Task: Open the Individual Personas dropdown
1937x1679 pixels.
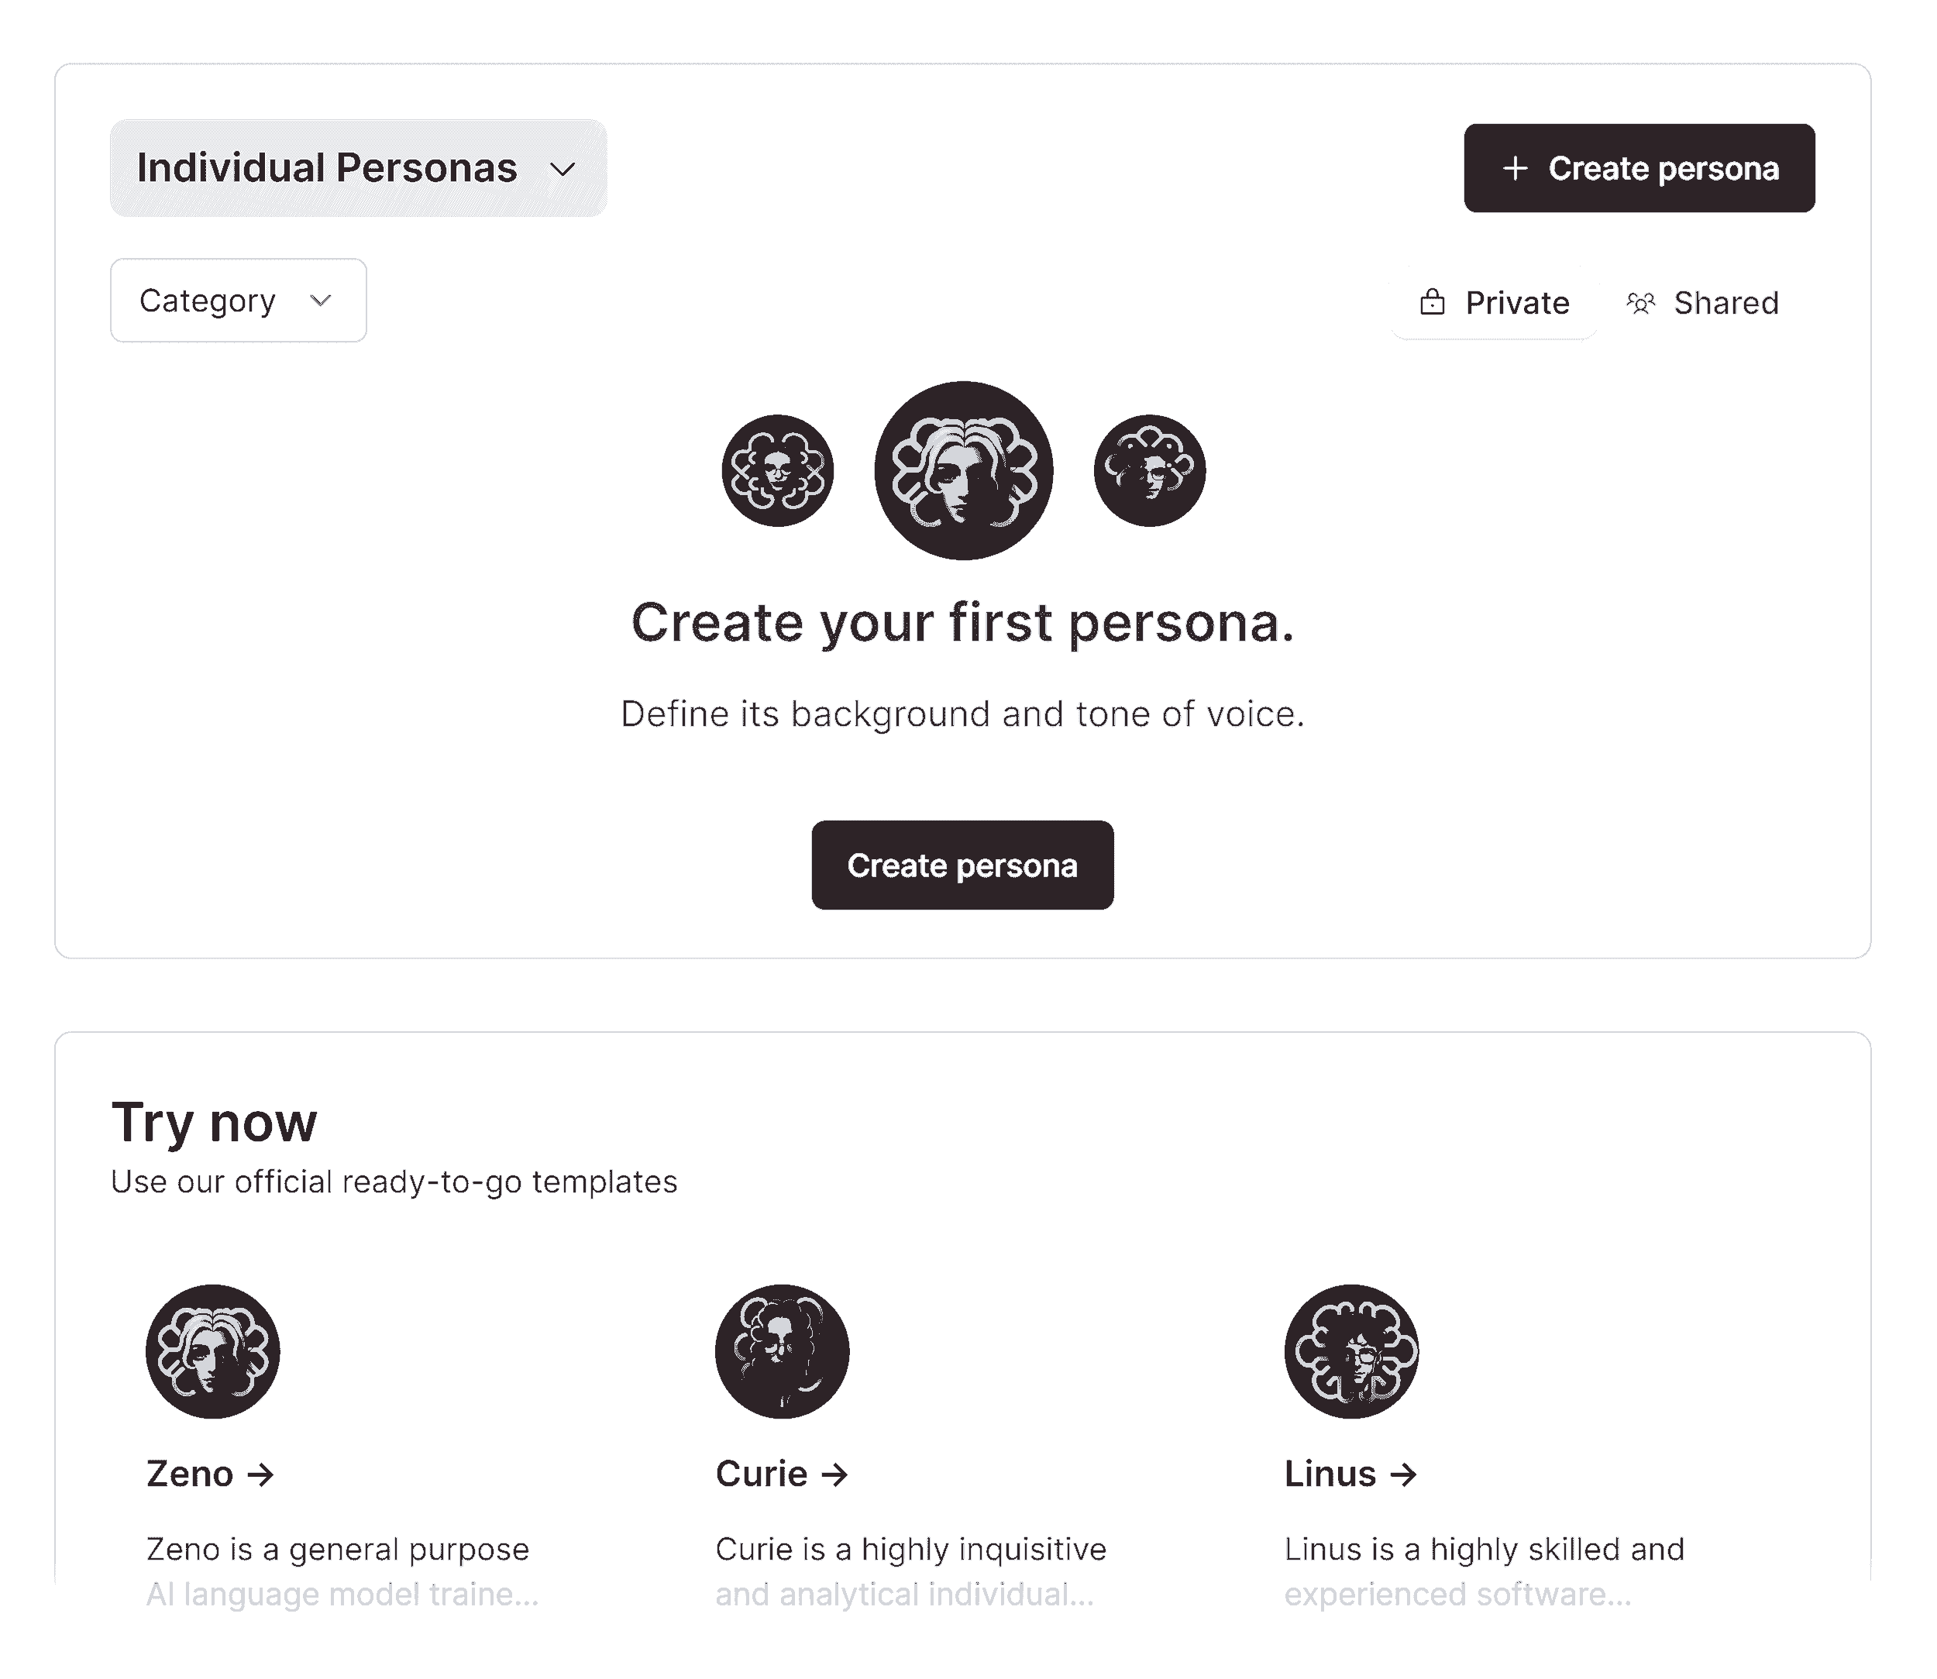Action: coord(359,169)
